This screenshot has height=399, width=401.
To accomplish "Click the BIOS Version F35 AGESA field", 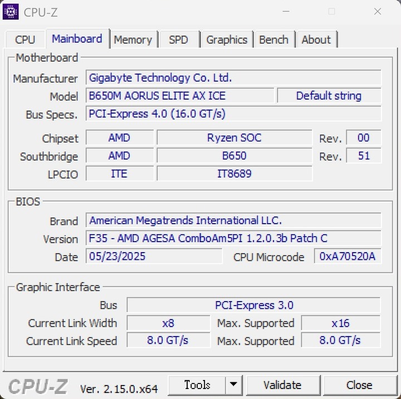I will [233, 238].
